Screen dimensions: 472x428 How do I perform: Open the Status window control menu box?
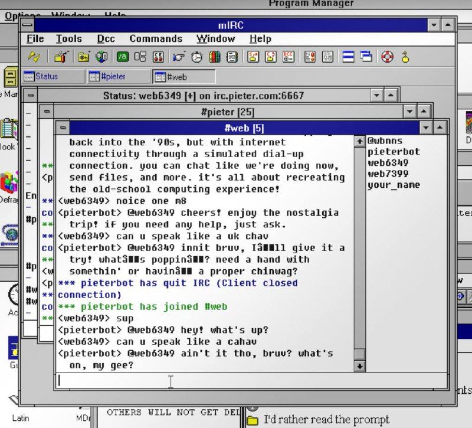pos(31,96)
